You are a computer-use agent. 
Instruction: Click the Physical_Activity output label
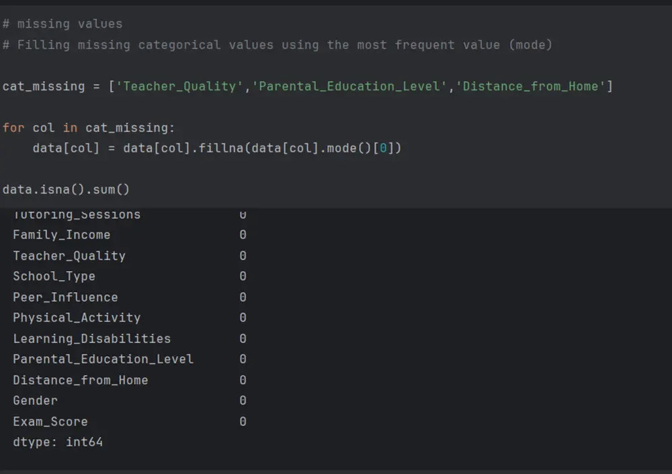(77, 318)
